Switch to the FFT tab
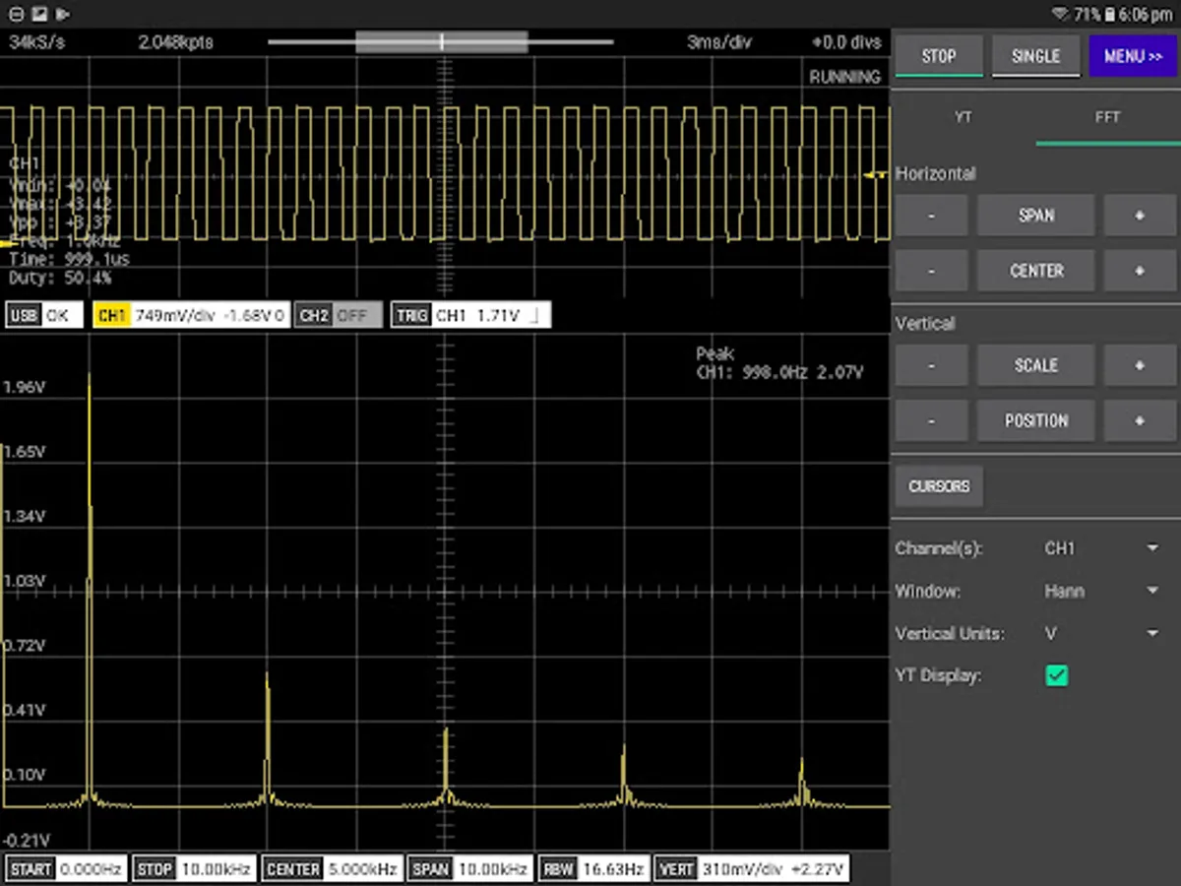Image resolution: width=1181 pixels, height=886 pixels. point(1107,117)
